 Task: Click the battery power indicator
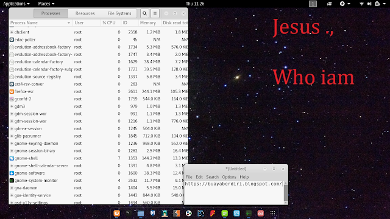point(377,4)
